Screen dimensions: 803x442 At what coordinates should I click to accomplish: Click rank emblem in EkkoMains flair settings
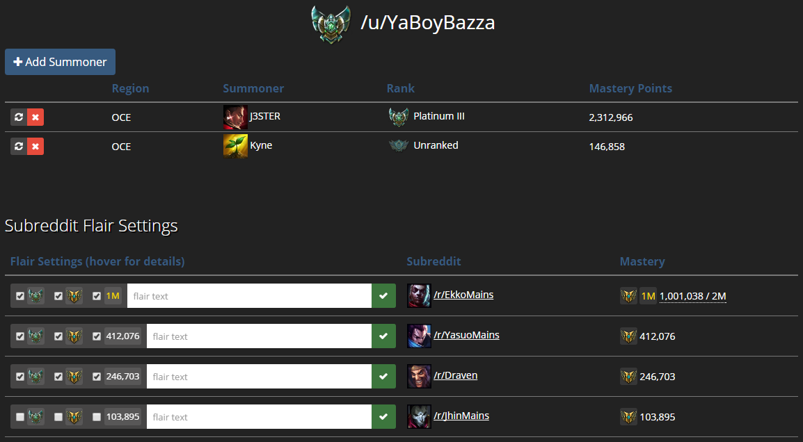click(x=35, y=295)
